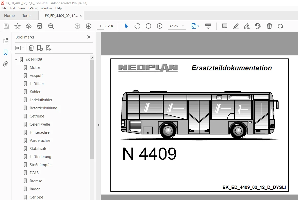Open the Stoßdämpfer bookmark

[x=41, y=165]
